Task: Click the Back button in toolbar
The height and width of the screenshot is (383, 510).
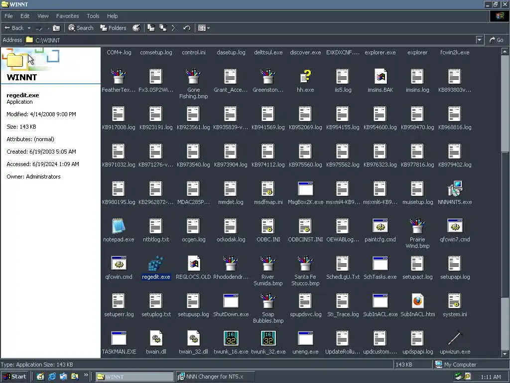Action: pyautogui.click(x=13, y=28)
